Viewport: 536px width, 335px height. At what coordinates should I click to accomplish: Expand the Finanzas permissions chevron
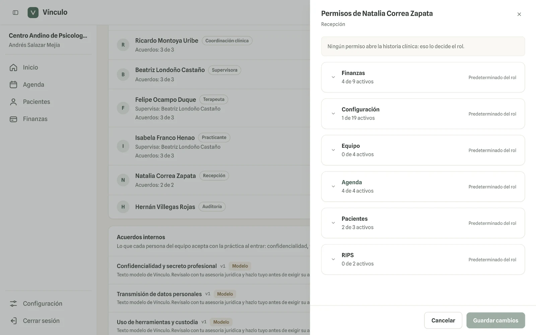pyautogui.click(x=333, y=77)
